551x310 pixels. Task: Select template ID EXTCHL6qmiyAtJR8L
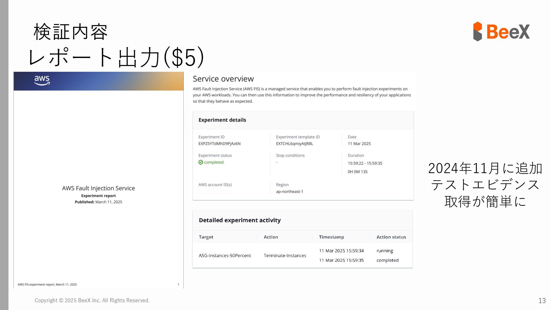coord(294,144)
